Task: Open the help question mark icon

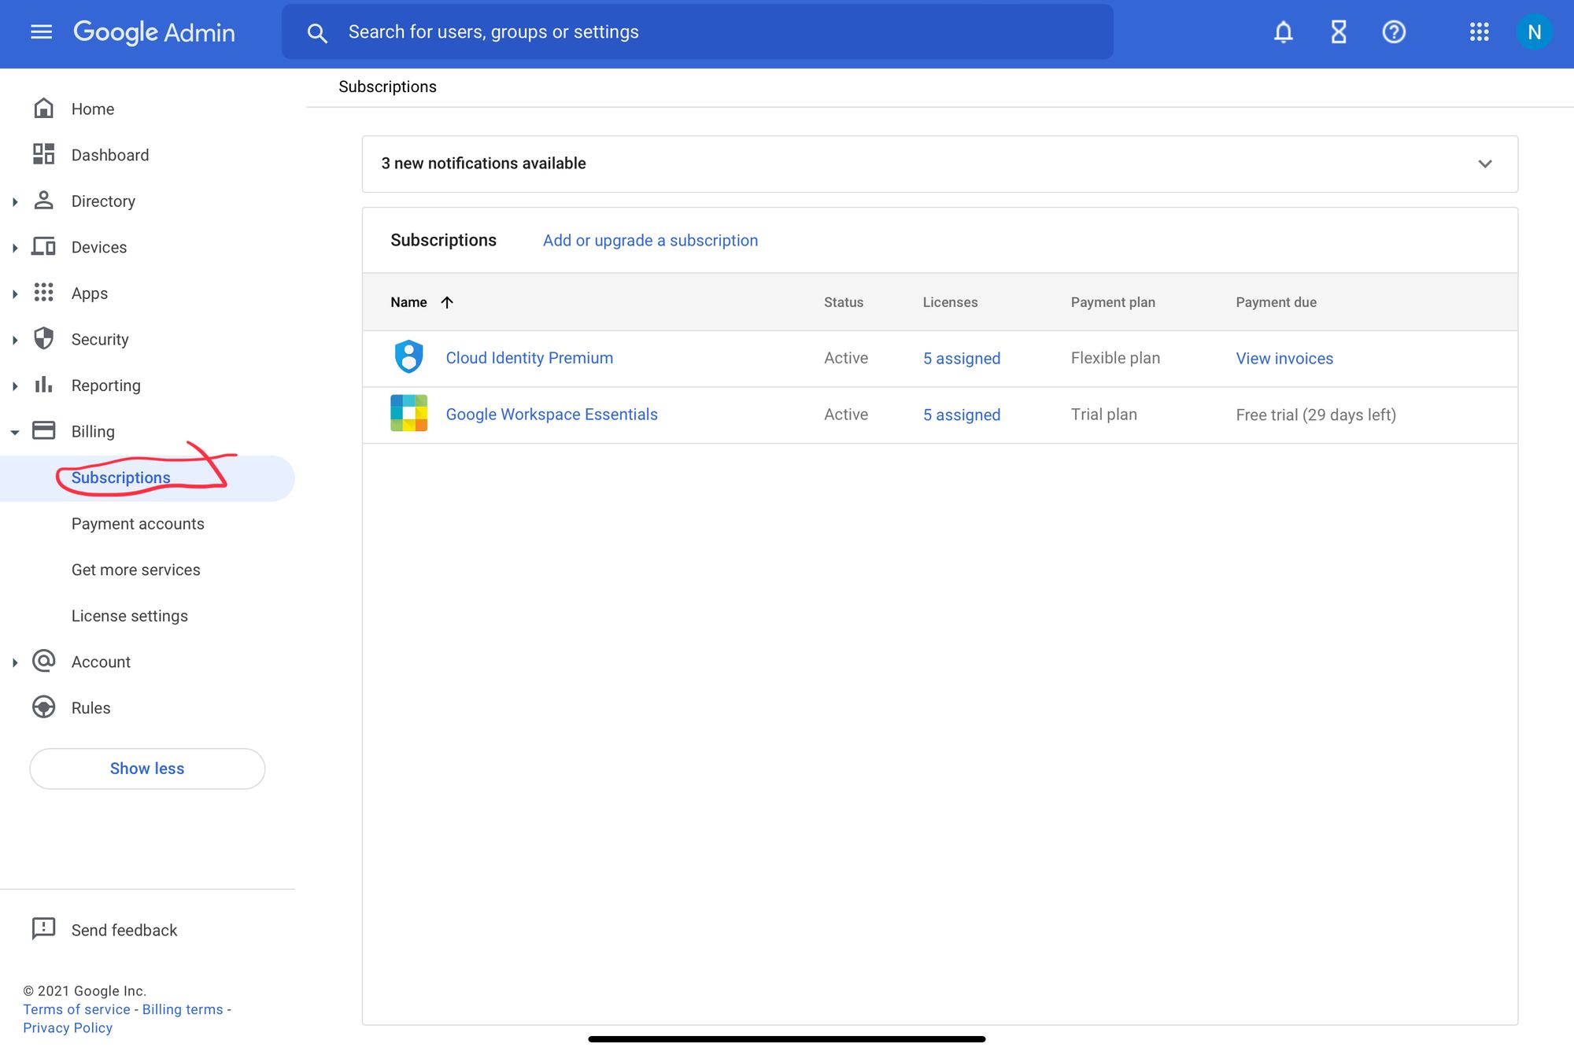Action: pyautogui.click(x=1394, y=32)
